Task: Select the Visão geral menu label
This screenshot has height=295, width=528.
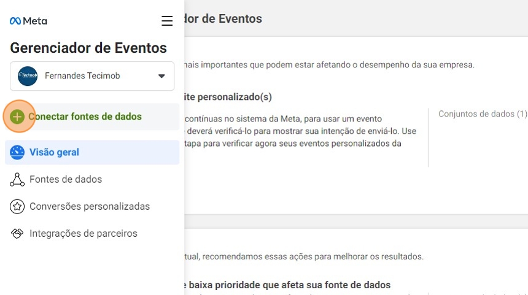Action: tap(54, 153)
